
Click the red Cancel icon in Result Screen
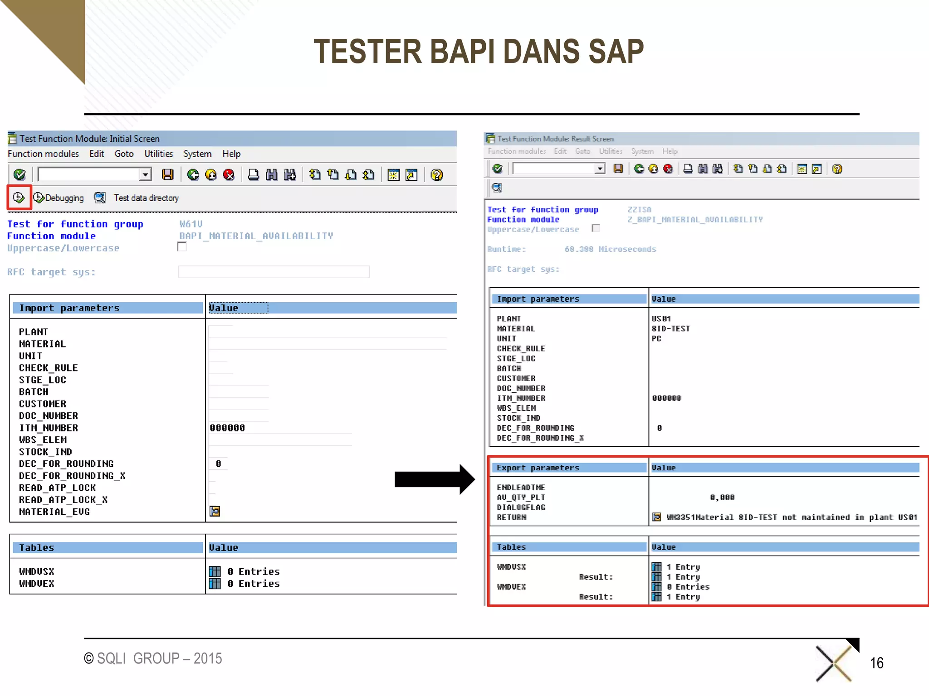[x=668, y=169]
